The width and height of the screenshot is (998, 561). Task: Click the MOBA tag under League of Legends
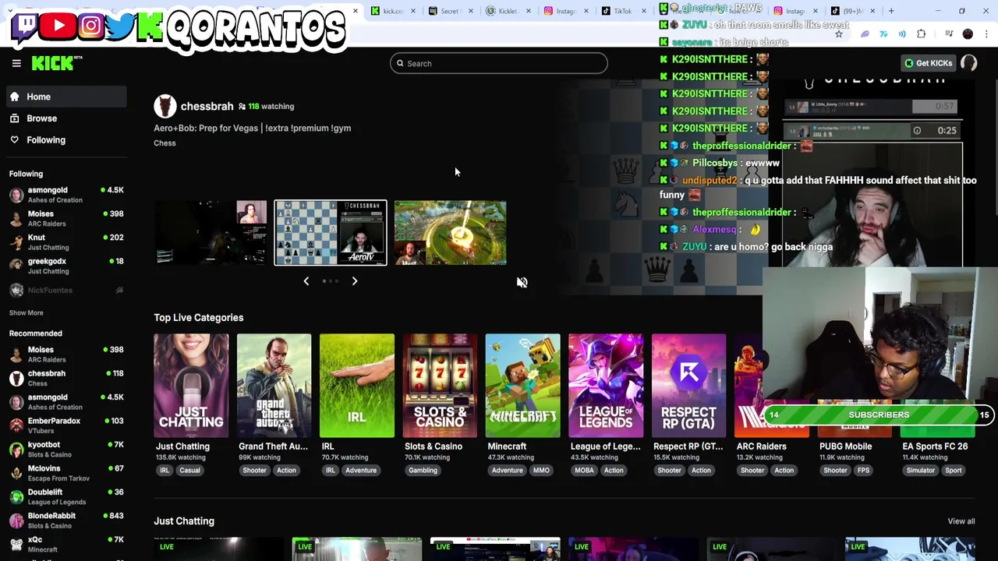point(584,471)
